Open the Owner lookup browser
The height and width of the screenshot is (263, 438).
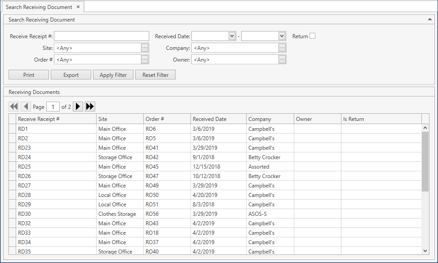[x=283, y=59]
